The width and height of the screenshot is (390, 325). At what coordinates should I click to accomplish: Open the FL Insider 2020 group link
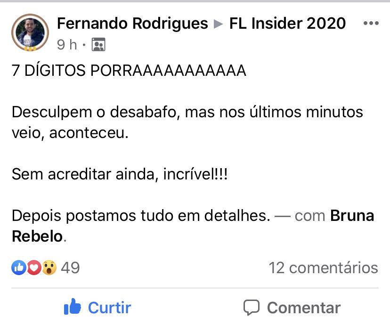point(287,24)
